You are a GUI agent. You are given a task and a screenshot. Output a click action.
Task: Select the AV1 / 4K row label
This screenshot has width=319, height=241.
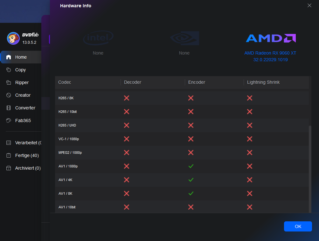65,180
